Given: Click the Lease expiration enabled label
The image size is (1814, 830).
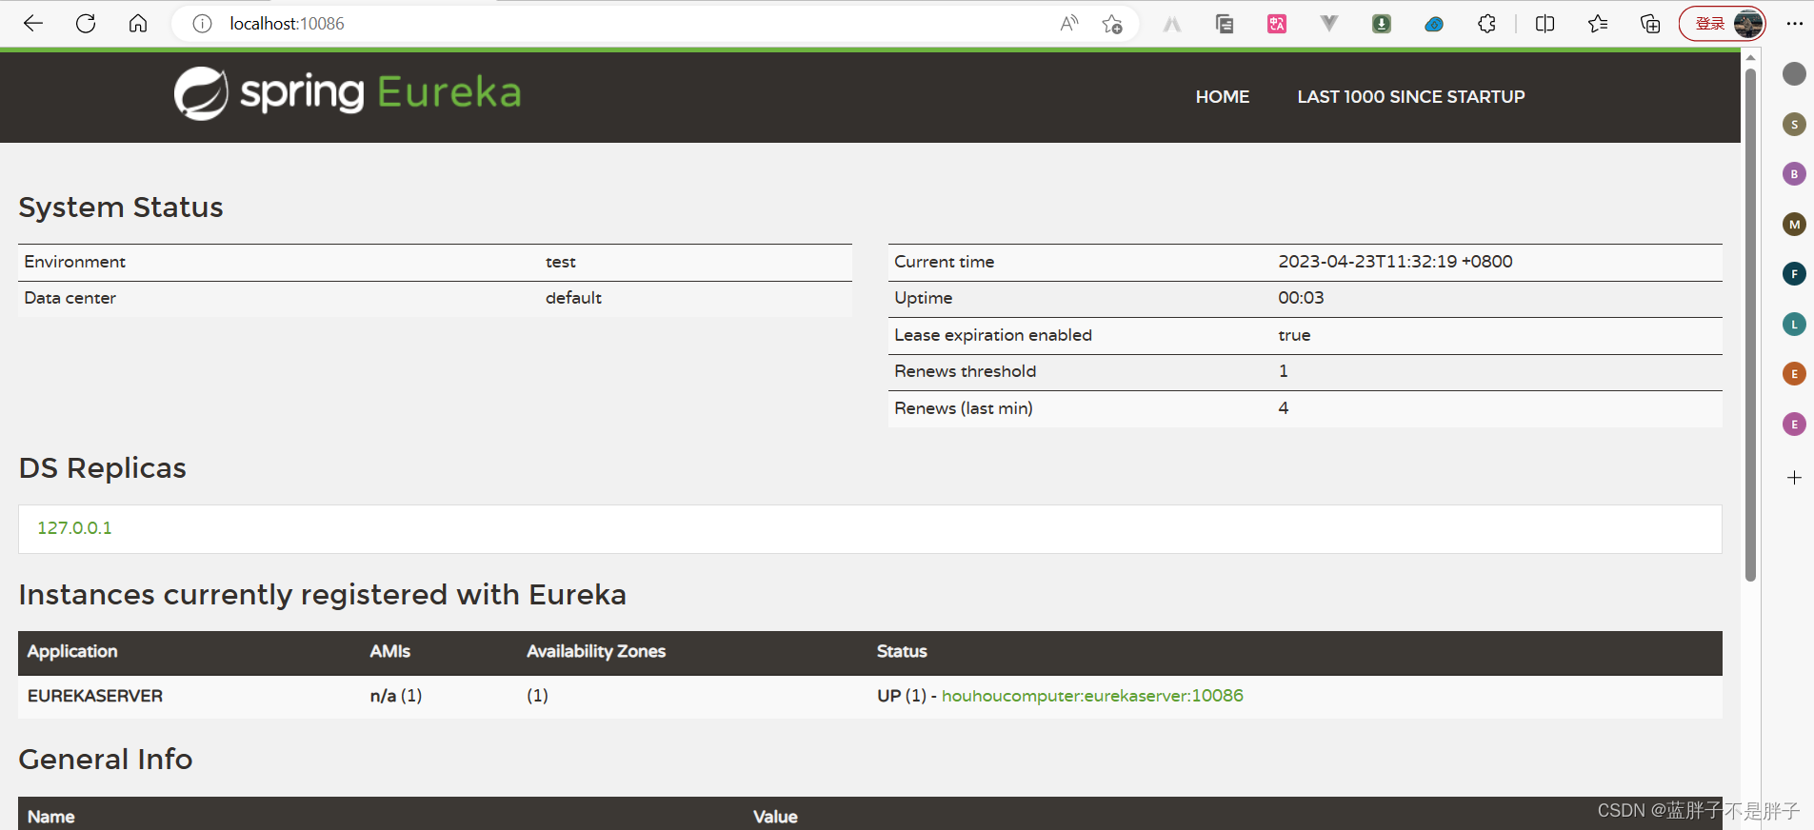Looking at the screenshot, I should point(993,335).
